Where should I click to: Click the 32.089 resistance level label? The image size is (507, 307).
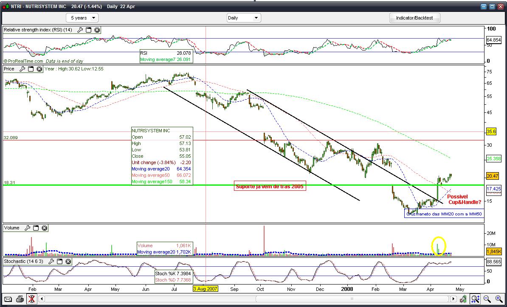point(11,137)
